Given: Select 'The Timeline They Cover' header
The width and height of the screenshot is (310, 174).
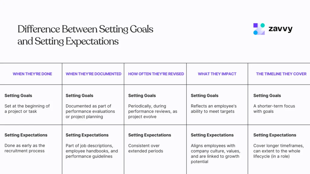Looking at the screenshot, I should pyautogui.click(x=281, y=74).
